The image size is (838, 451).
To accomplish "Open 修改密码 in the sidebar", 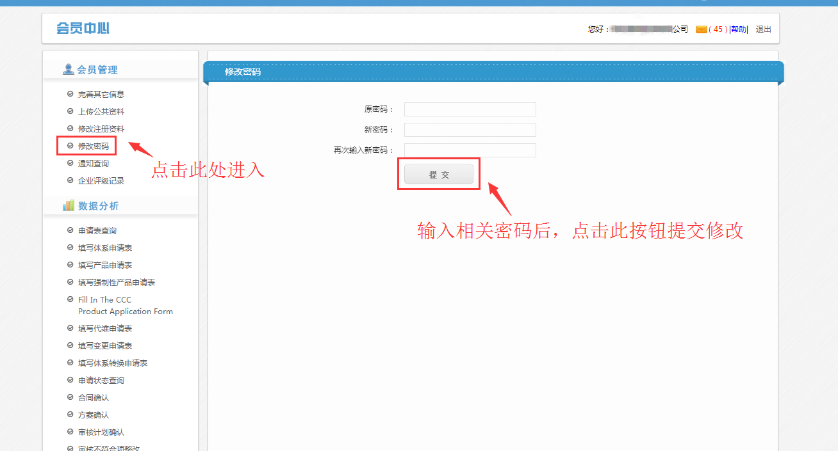I will [x=94, y=146].
